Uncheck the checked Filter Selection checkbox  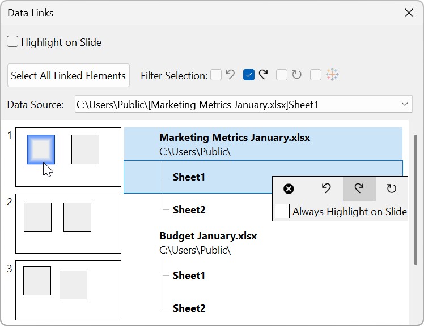click(x=248, y=75)
